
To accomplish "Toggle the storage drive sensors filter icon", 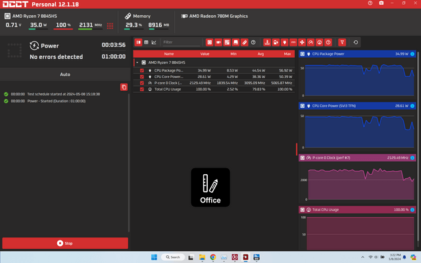I will coord(235,42).
